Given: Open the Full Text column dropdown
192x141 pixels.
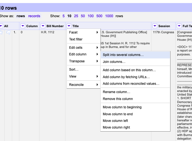Looking at the screenshot, I should pyautogui.click(x=179, y=26).
